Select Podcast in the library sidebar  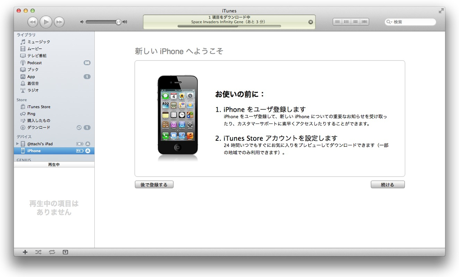click(x=34, y=63)
